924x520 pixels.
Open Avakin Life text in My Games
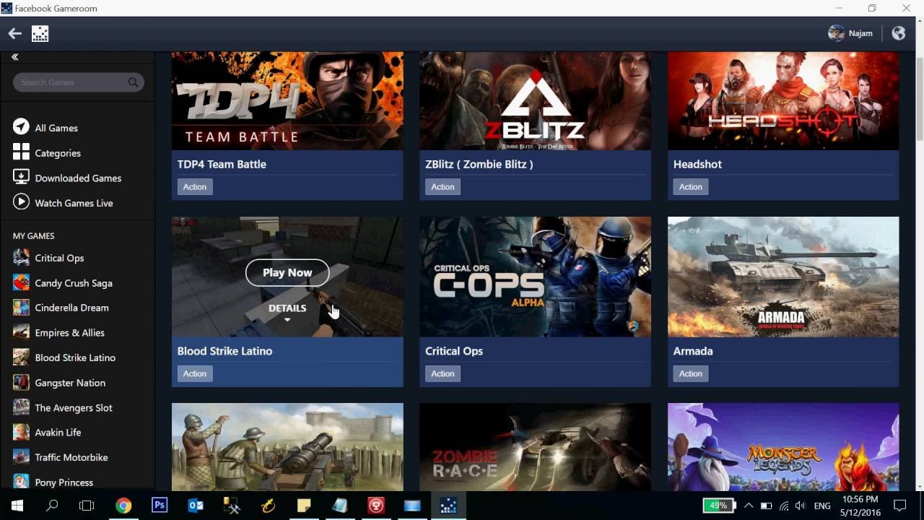click(58, 432)
